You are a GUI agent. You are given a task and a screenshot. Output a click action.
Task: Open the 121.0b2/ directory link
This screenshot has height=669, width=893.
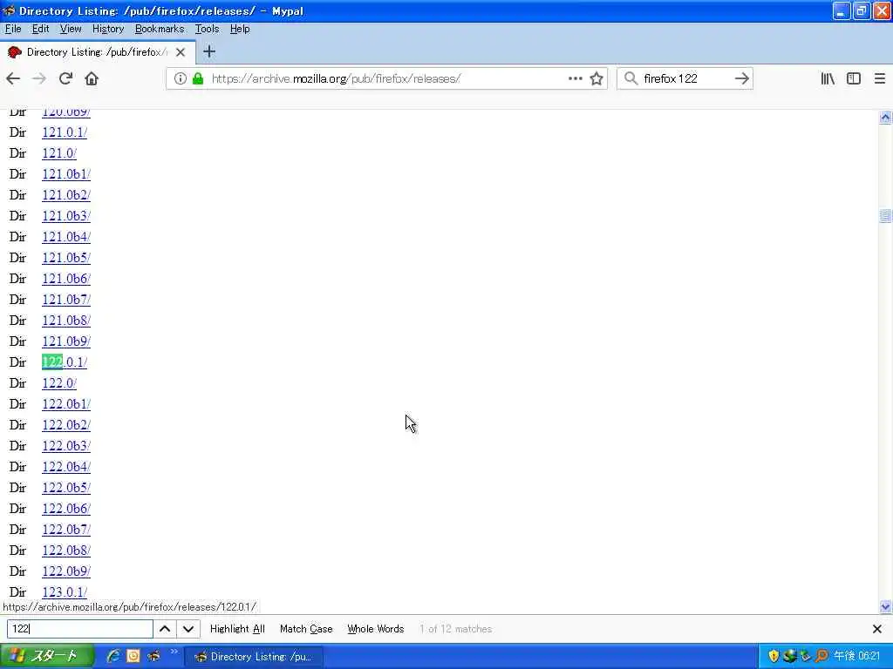pyautogui.click(x=66, y=195)
